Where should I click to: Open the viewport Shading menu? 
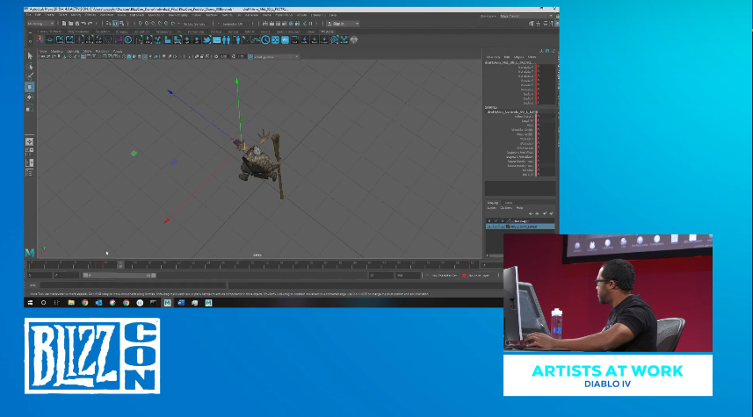pyautogui.click(x=56, y=51)
